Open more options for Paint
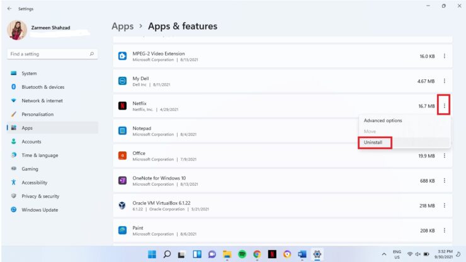 coord(445,230)
